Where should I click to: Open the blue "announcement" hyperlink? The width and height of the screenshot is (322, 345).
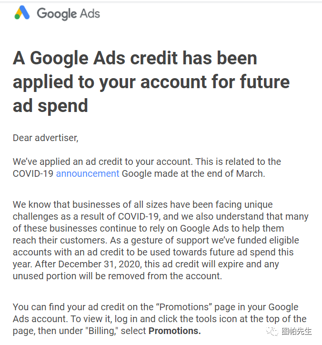(88, 173)
